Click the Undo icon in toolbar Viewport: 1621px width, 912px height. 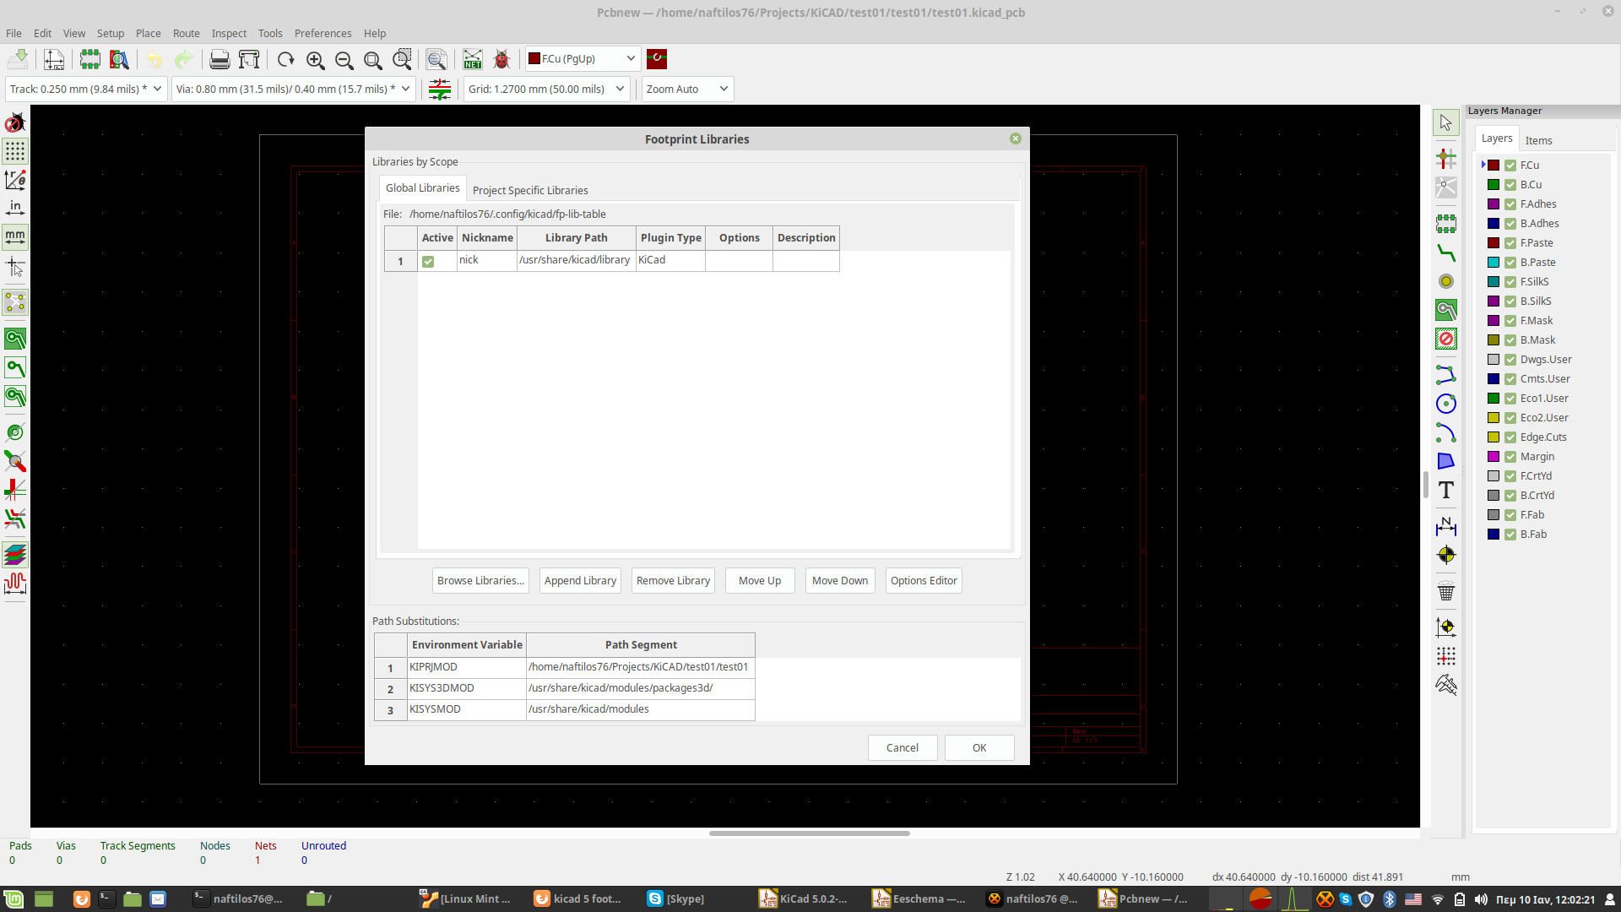tap(154, 59)
